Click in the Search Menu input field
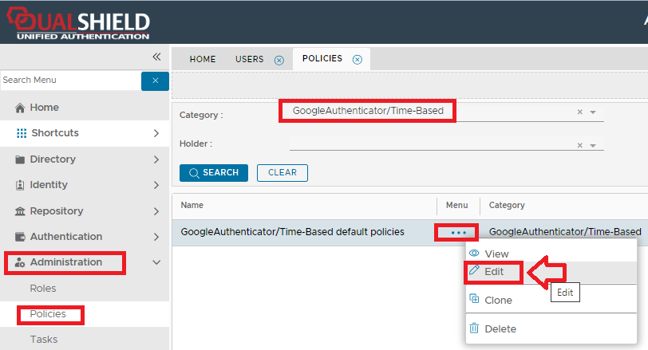This screenshot has width=648, height=350. (69, 81)
